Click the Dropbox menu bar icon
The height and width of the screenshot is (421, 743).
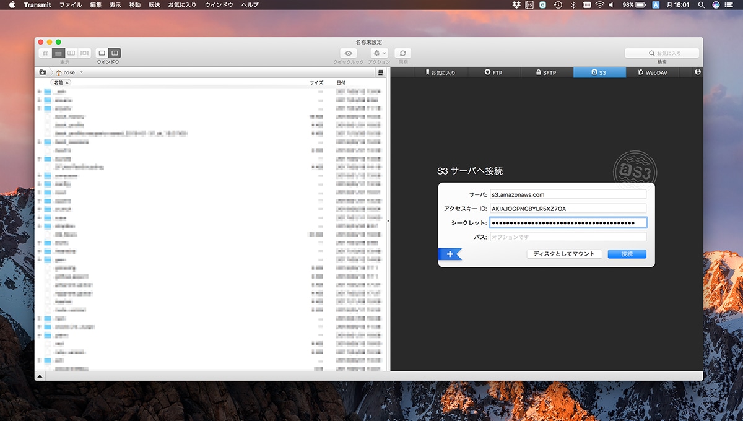516,5
